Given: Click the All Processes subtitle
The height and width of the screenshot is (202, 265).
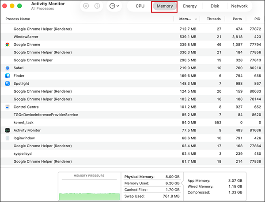Looking at the screenshot, I should click(x=42, y=9).
